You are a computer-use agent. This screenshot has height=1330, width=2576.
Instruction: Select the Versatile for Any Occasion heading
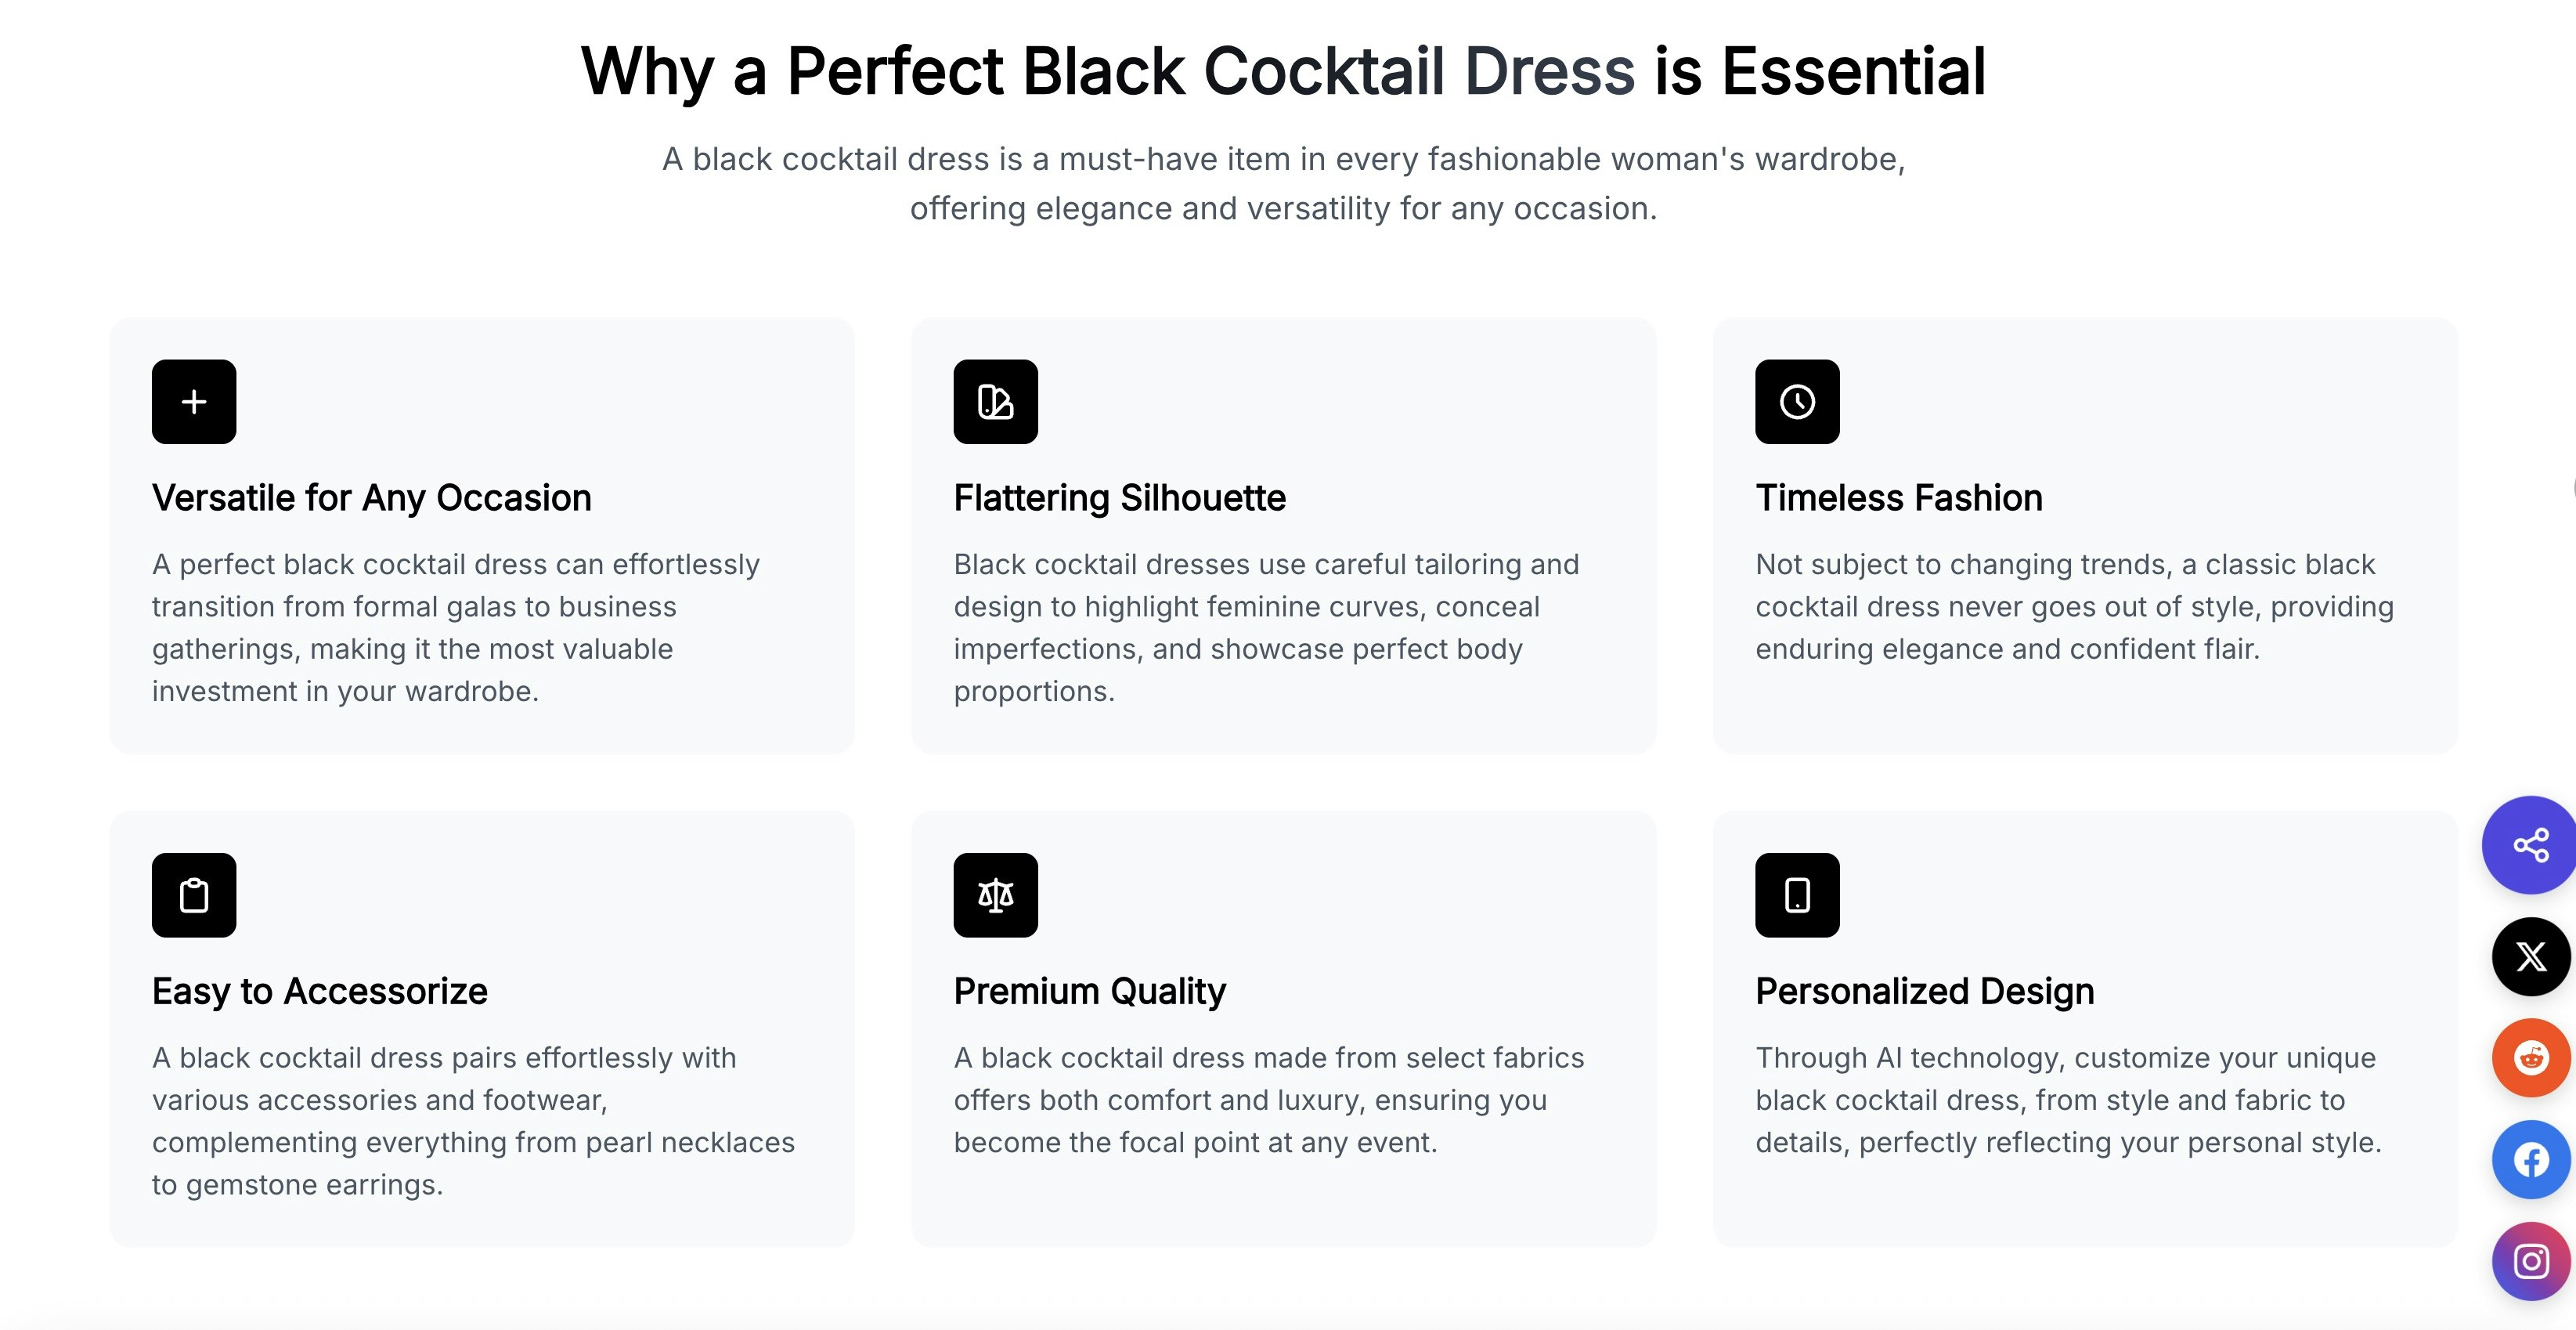[x=372, y=497]
